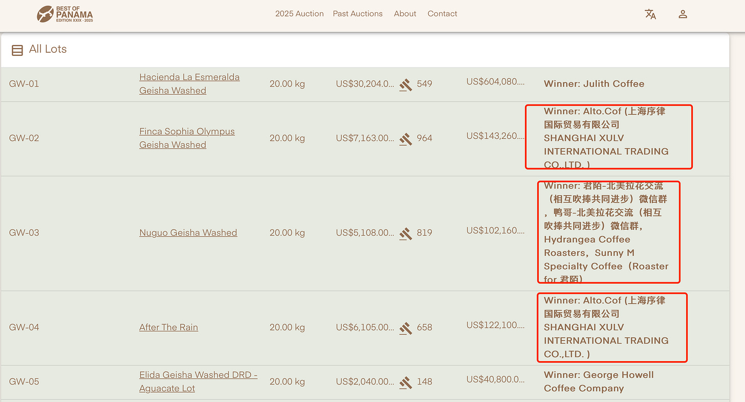This screenshot has width=745, height=402.
Task: Open After The Rain lot link
Action: pos(168,327)
